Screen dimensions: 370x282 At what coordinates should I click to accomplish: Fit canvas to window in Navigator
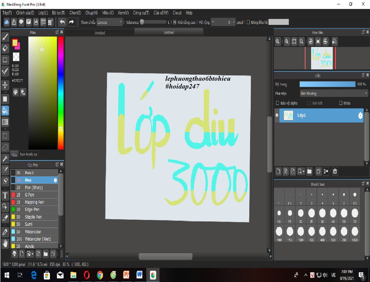click(x=294, y=42)
